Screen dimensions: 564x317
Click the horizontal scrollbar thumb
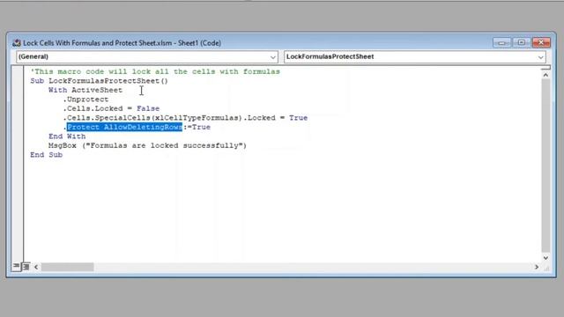[x=67, y=267]
